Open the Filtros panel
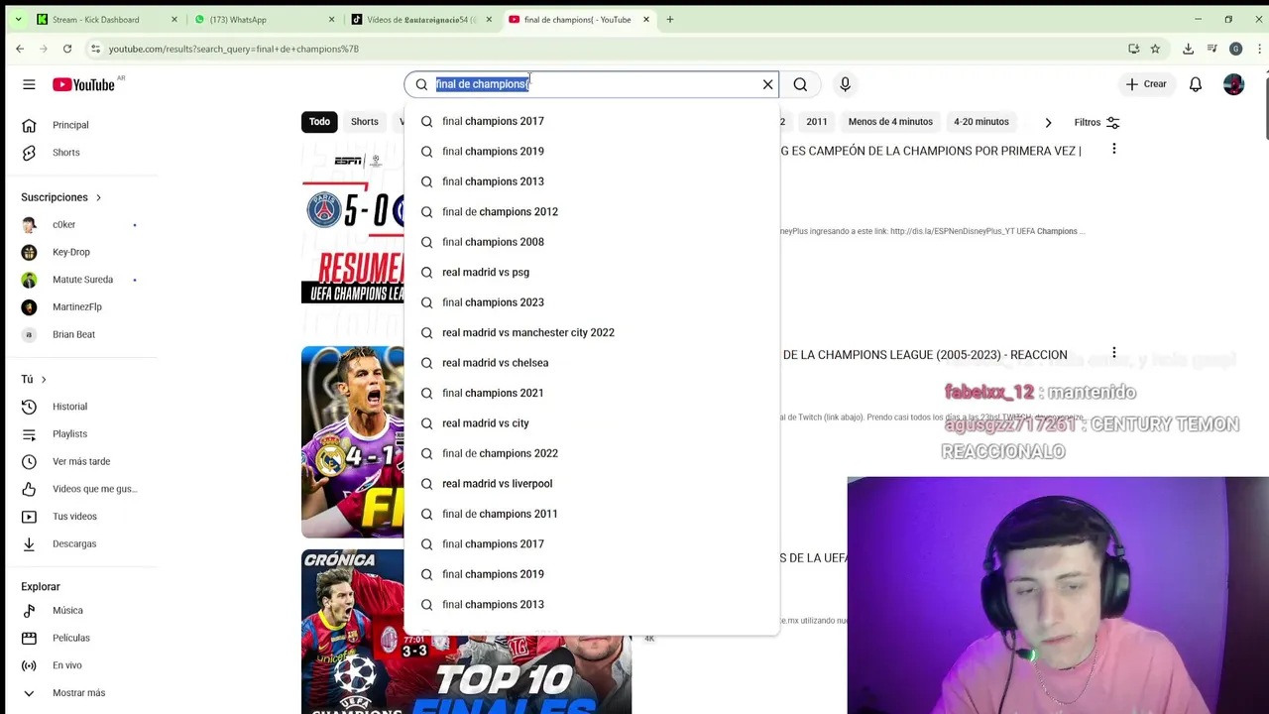Viewport: 1269px width, 714px height. 1096,122
